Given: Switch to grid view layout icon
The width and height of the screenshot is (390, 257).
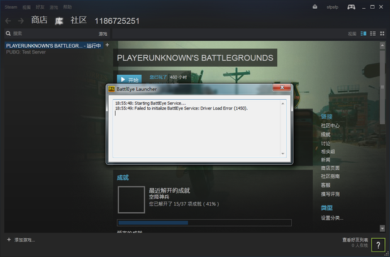Looking at the screenshot, I should coord(382,33).
